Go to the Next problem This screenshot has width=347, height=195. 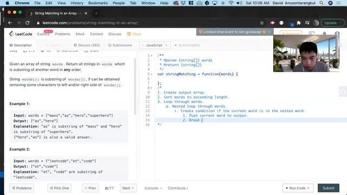tap(128, 188)
